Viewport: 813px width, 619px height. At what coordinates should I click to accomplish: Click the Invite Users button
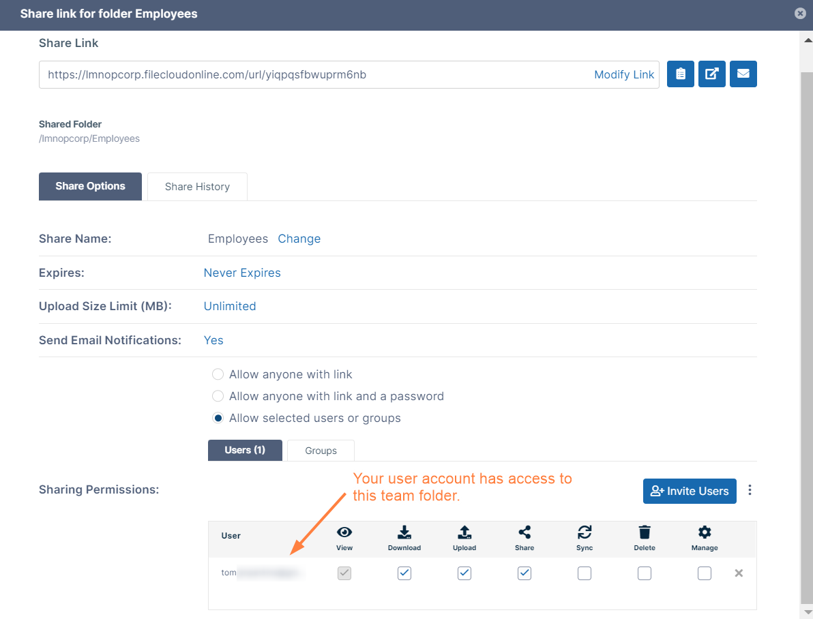690,491
